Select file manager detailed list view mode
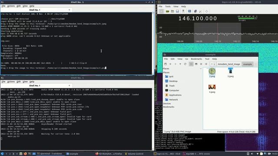The width and height of the screenshot is (278, 156). tap(206, 64)
